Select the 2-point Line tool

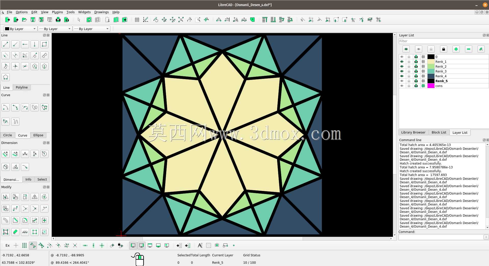[6, 44]
